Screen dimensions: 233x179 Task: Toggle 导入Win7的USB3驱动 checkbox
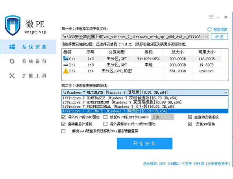click(63, 117)
